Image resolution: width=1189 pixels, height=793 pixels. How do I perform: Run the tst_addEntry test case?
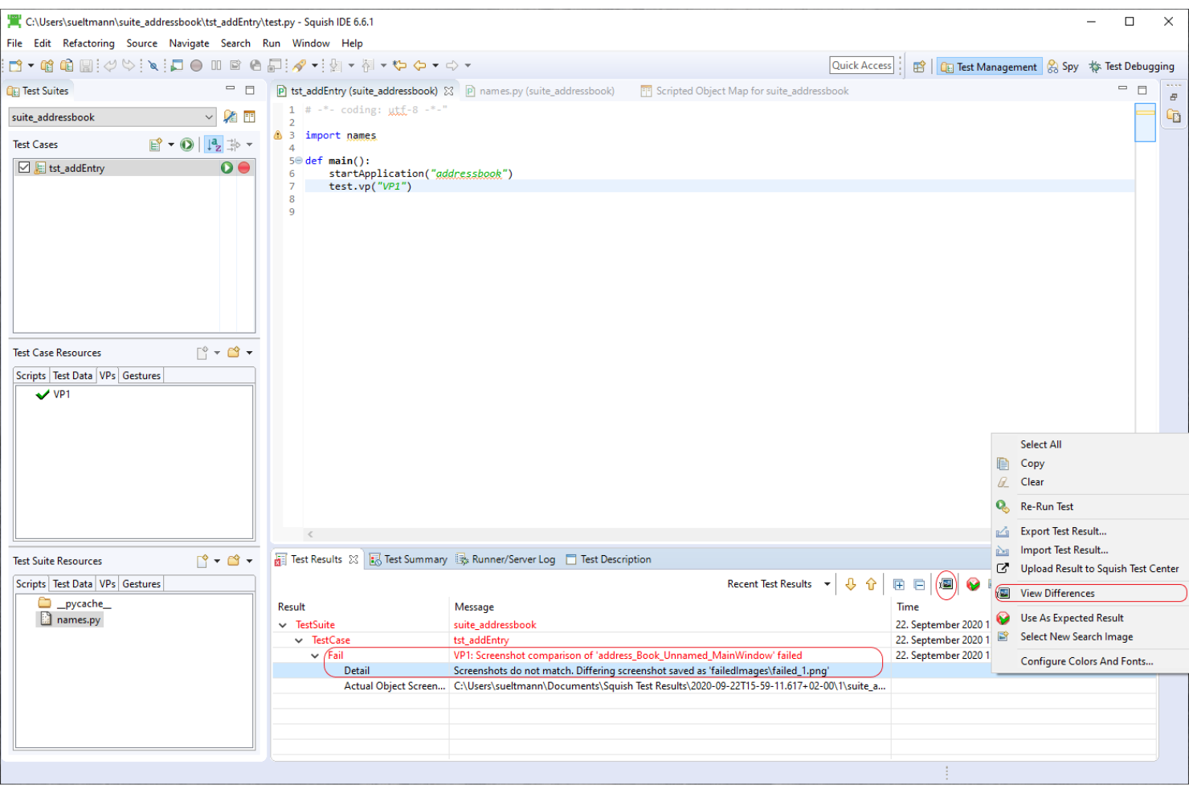[227, 168]
